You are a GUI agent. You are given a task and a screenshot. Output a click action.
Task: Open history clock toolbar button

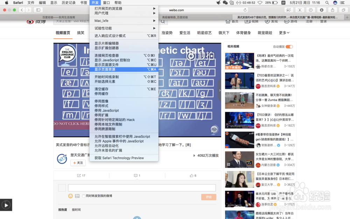click(x=310, y=10)
